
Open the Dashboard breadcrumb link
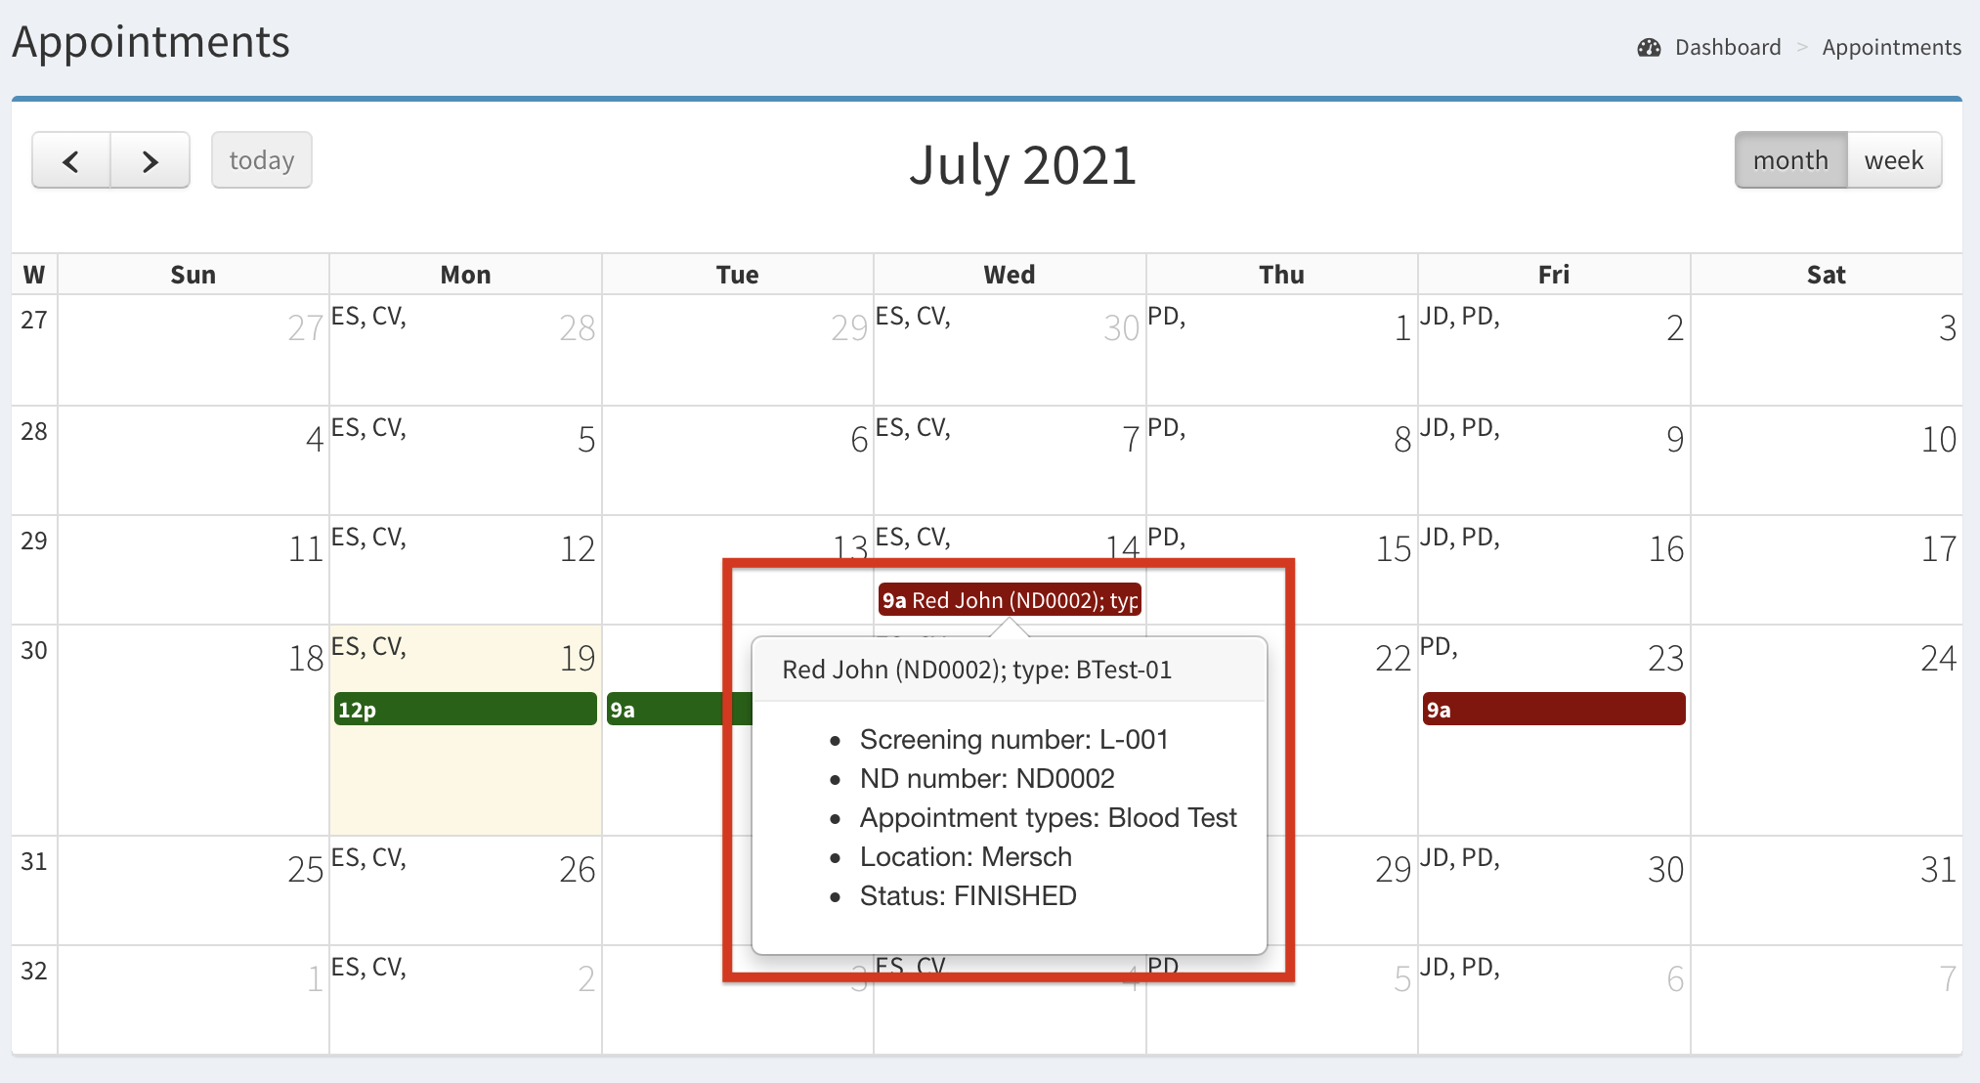point(1727,48)
